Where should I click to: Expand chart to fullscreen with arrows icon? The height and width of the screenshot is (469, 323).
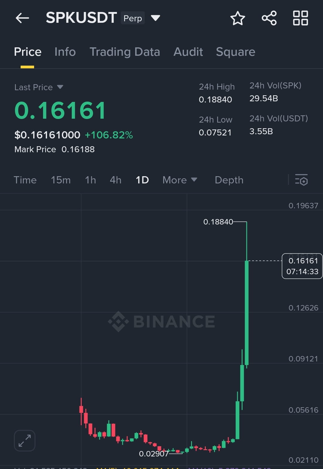(x=25, y=441)
